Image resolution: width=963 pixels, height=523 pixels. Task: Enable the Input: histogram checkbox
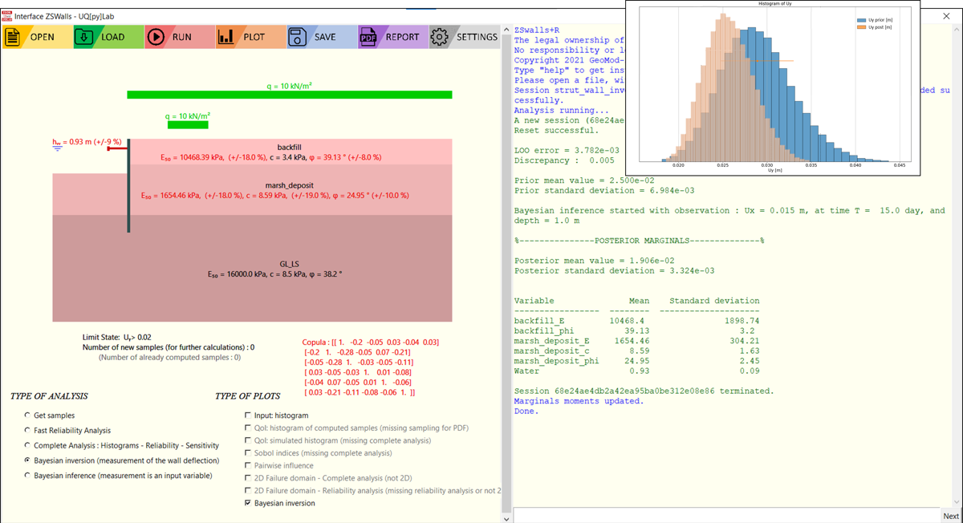pyautogui.click(x=247, y=416)
